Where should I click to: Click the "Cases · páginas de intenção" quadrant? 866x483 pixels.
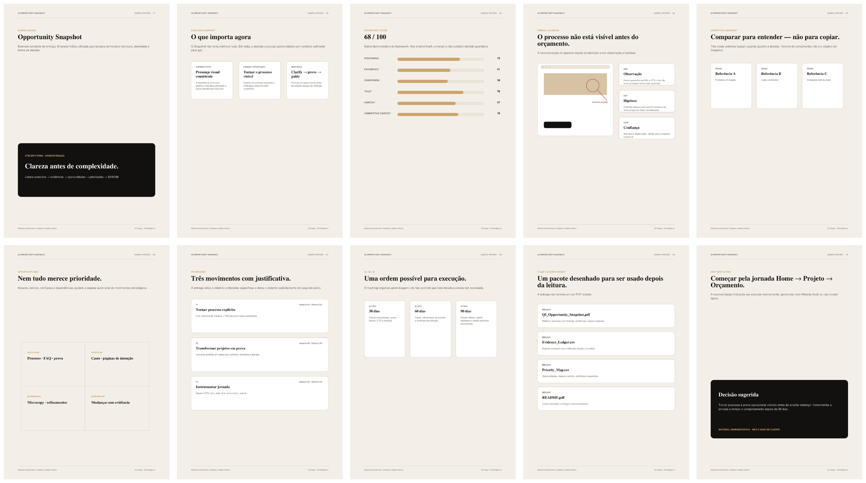(x=117, y=364)
